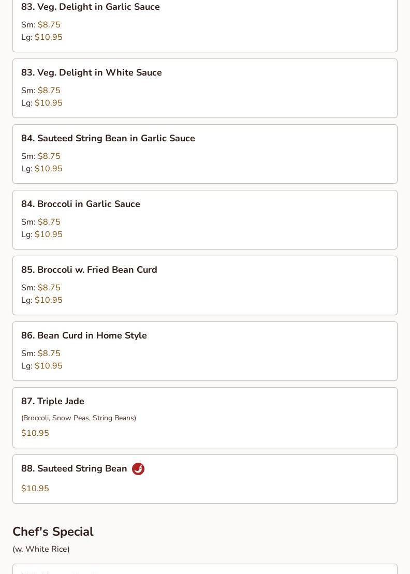
Task: Select large price for Bean Curd Home Style
Action: (x=49, y=366)
